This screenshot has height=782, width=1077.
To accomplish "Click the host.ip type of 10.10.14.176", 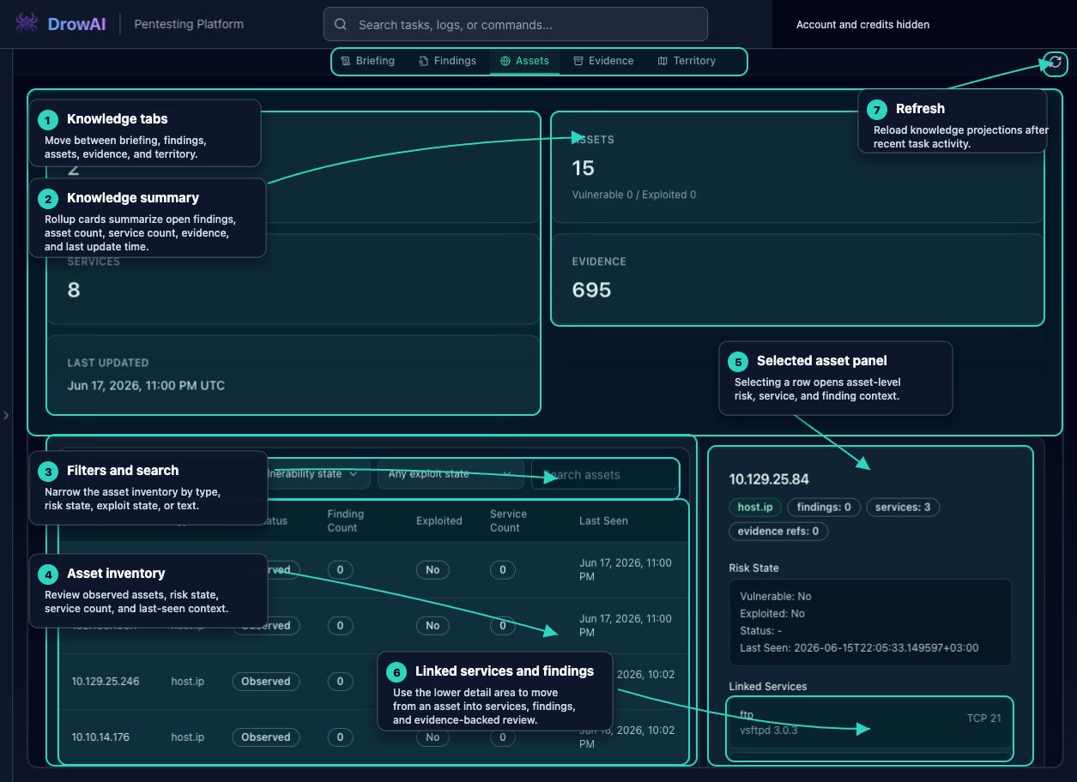I will click(x=188, y=737).
